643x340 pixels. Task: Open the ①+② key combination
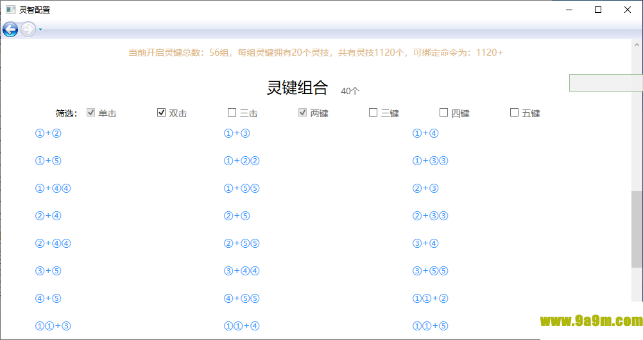(48, 133)
